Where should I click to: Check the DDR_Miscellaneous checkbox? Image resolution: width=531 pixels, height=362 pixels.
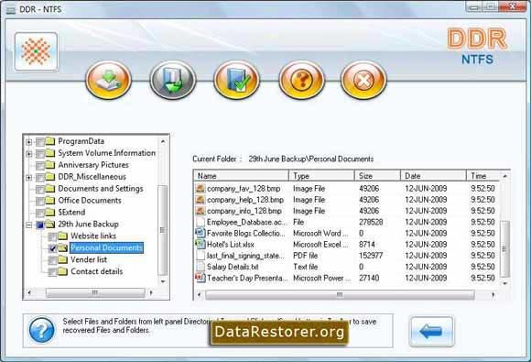click(x=40, y=177)
